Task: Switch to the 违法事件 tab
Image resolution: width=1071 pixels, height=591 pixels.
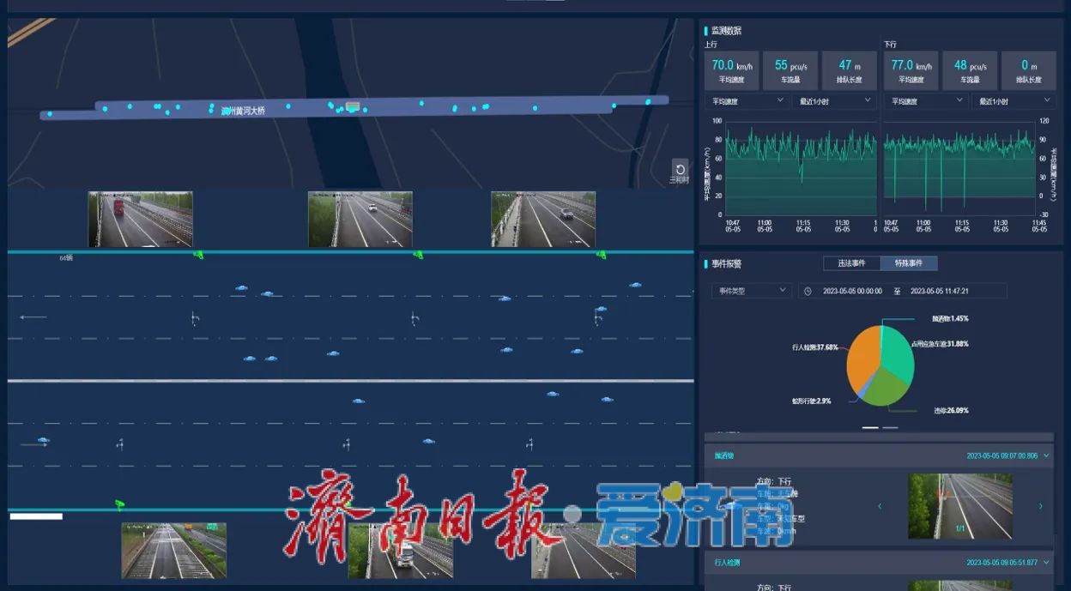Action: click(x=851, y=263)
